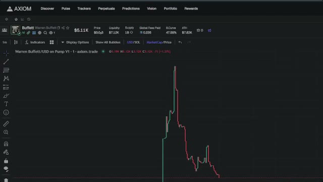
Task: Select the Text annotation tool
Action: pos(6,104)
